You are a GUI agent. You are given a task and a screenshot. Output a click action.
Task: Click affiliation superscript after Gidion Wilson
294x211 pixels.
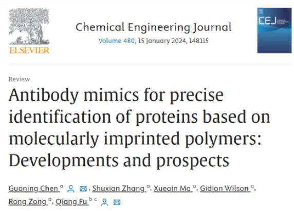[252, 186]
